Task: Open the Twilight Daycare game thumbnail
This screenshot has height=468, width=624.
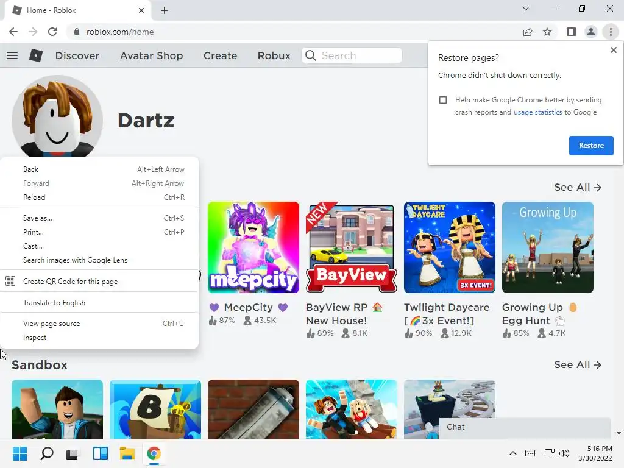Action: (449, 247)
